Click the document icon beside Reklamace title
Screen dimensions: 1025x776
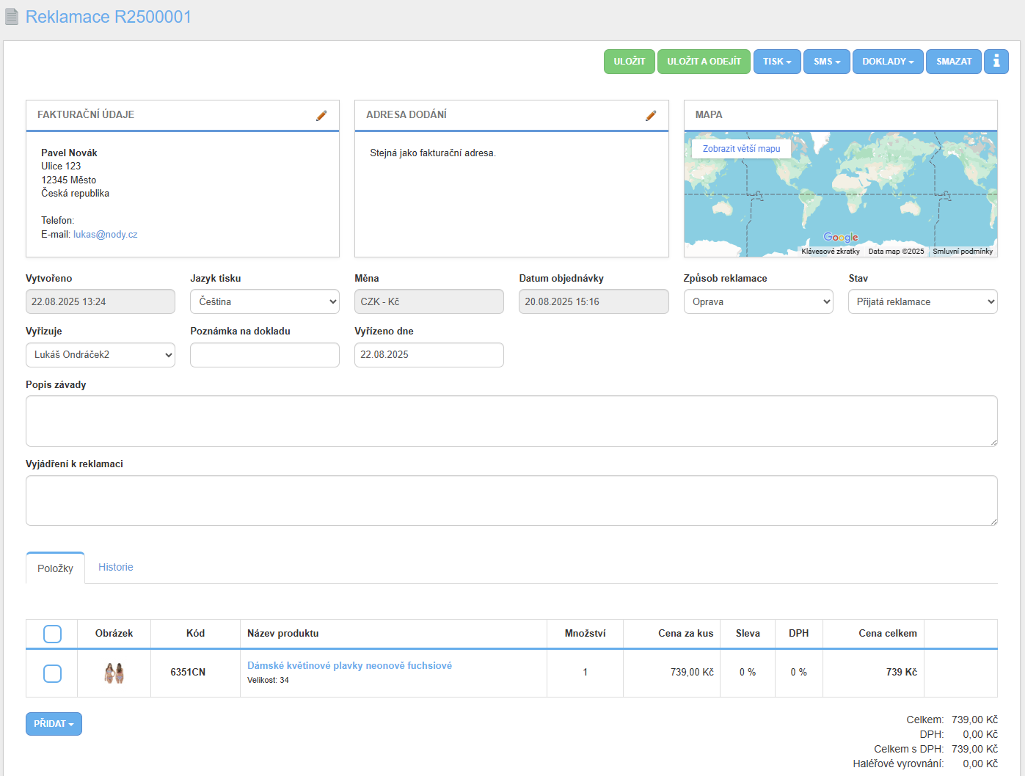[x=12, y=17]
